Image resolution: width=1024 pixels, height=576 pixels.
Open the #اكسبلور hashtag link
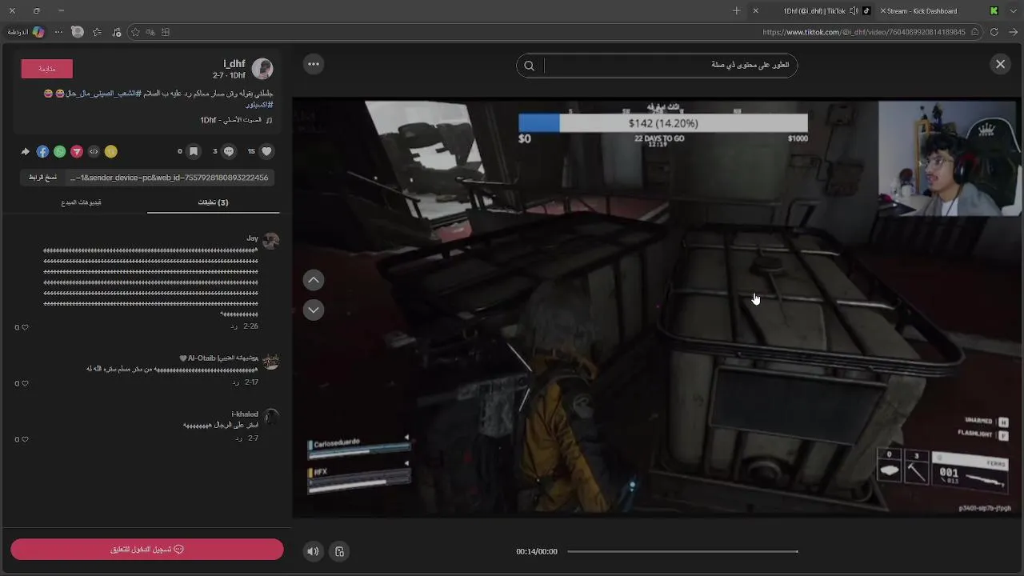point(260,105)
